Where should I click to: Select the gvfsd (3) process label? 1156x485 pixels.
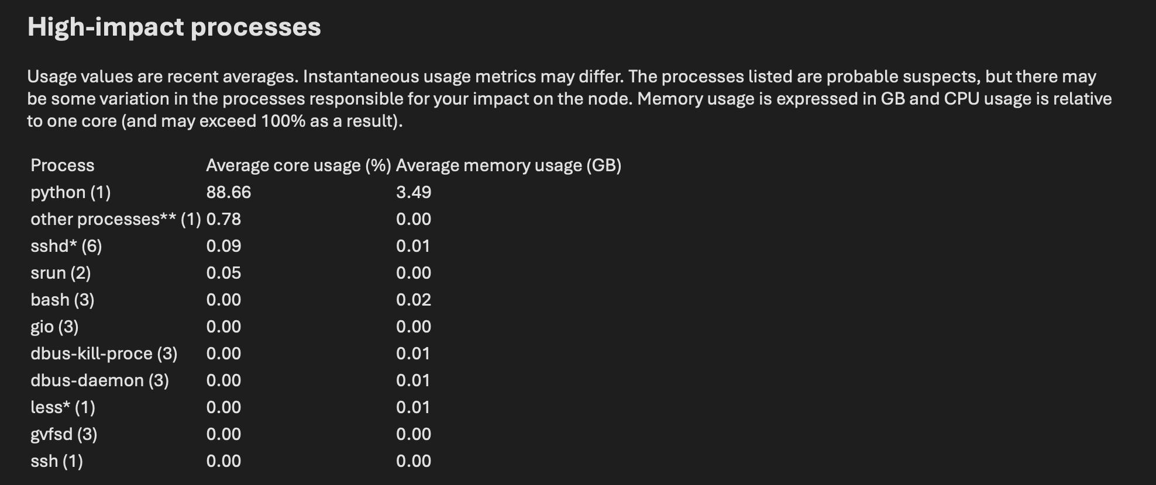click(x=64, y=434)
